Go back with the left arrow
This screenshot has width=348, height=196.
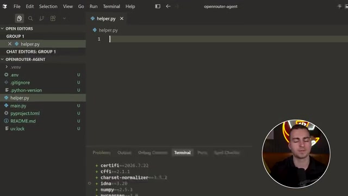pyautogui.click(x=168, y=6)
